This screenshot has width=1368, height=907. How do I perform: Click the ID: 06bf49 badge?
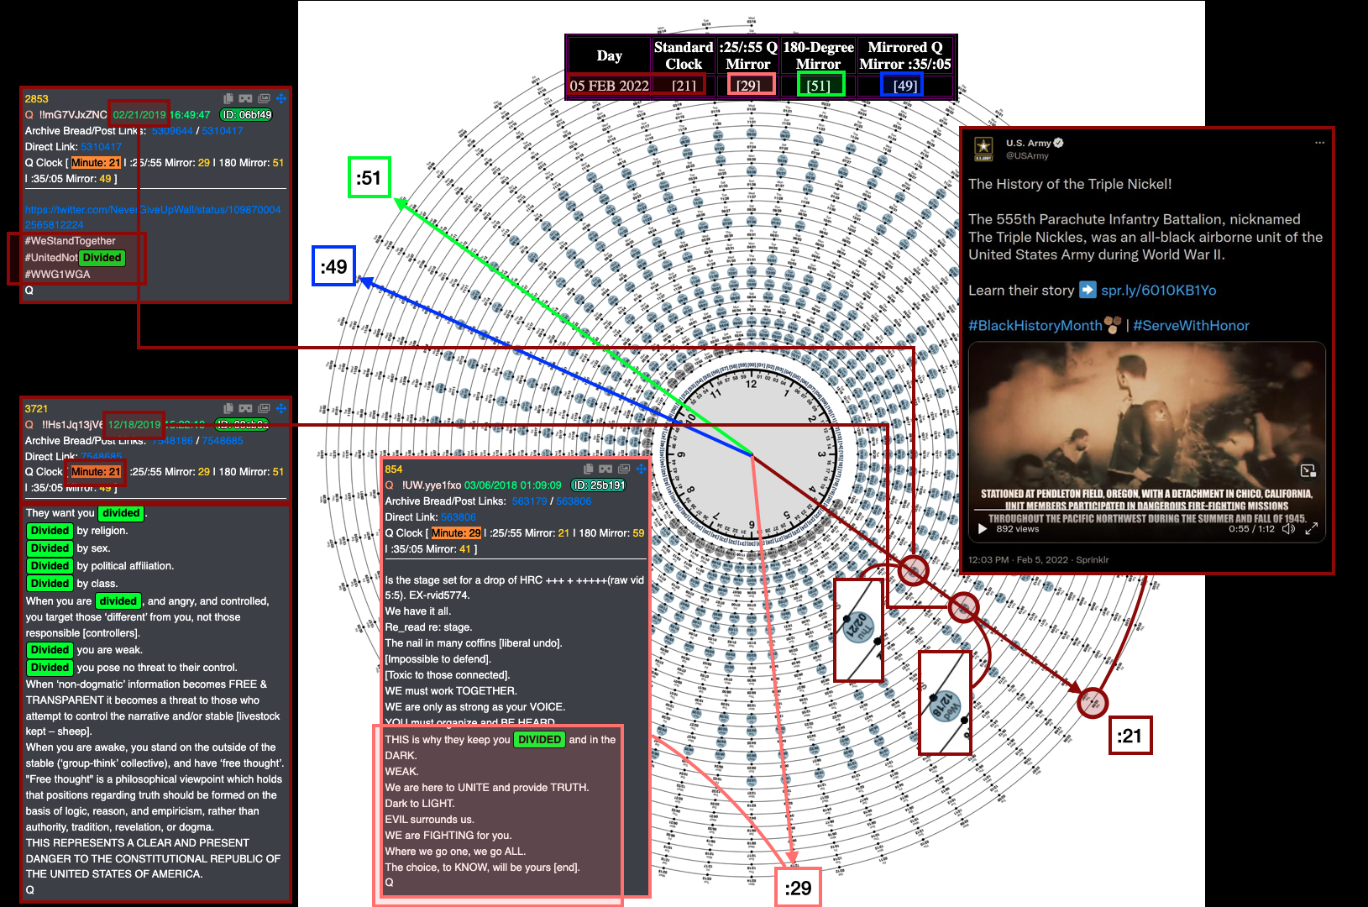coord(246,115)
